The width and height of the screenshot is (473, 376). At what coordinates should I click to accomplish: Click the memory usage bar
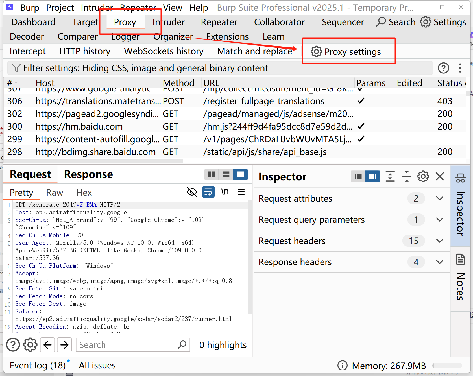click(x=447, y=366)
